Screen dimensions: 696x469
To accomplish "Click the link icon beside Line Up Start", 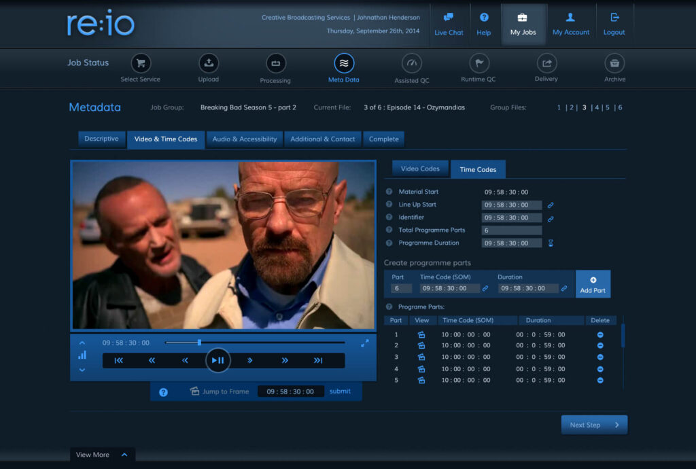I will [x=551, y=205].
